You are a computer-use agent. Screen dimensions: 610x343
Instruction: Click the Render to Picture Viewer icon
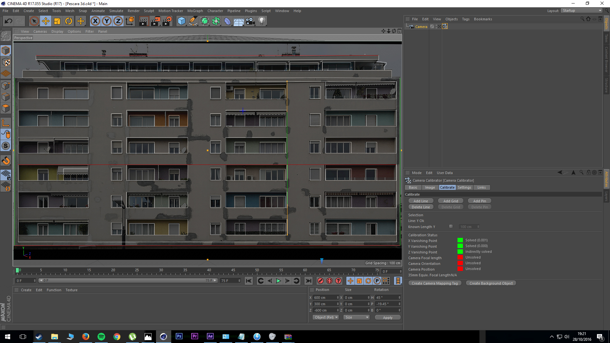(155, 21)
